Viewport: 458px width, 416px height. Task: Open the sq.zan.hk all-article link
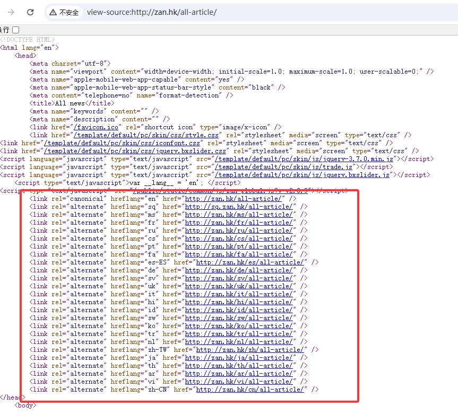coord(239,207)
